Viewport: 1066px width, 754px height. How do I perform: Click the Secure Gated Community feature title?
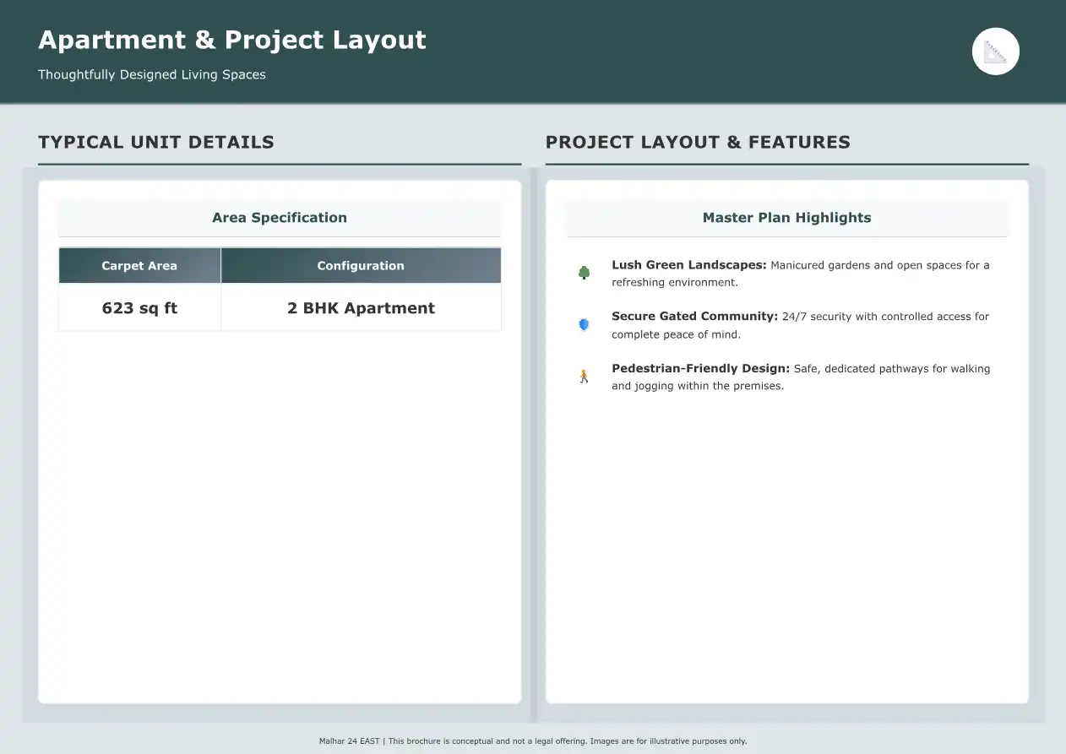coord(694,317)
